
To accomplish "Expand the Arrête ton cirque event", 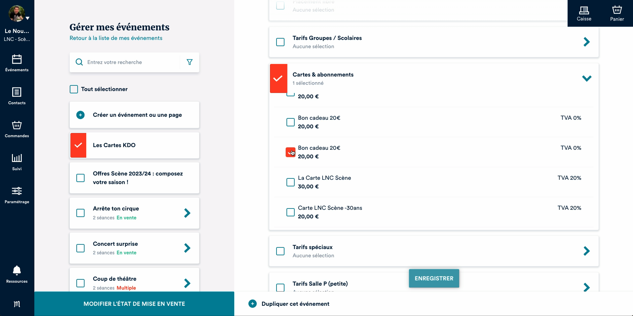I will [x=187, y=213].
